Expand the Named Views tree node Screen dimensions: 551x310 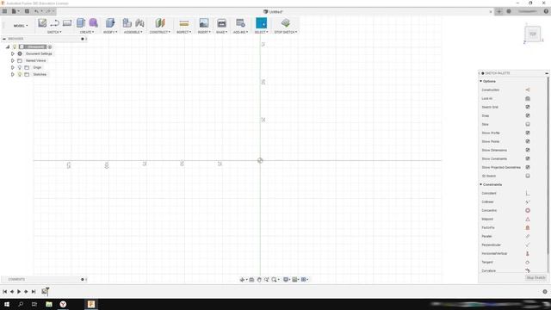click(13, 61)
